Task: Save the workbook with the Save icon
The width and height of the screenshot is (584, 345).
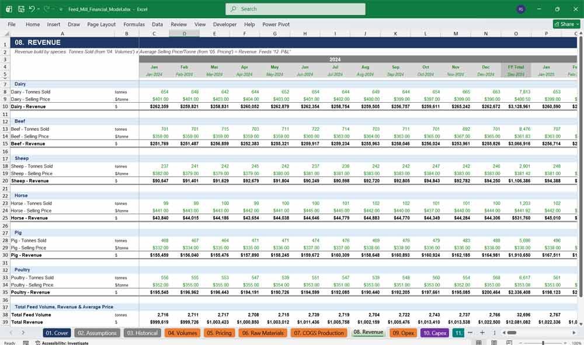Action: click(21, 9)
